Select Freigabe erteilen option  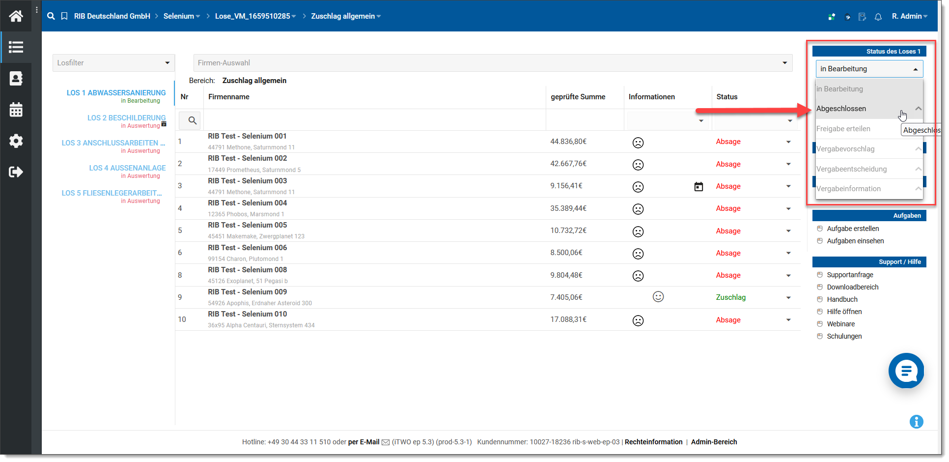[869, 129]
